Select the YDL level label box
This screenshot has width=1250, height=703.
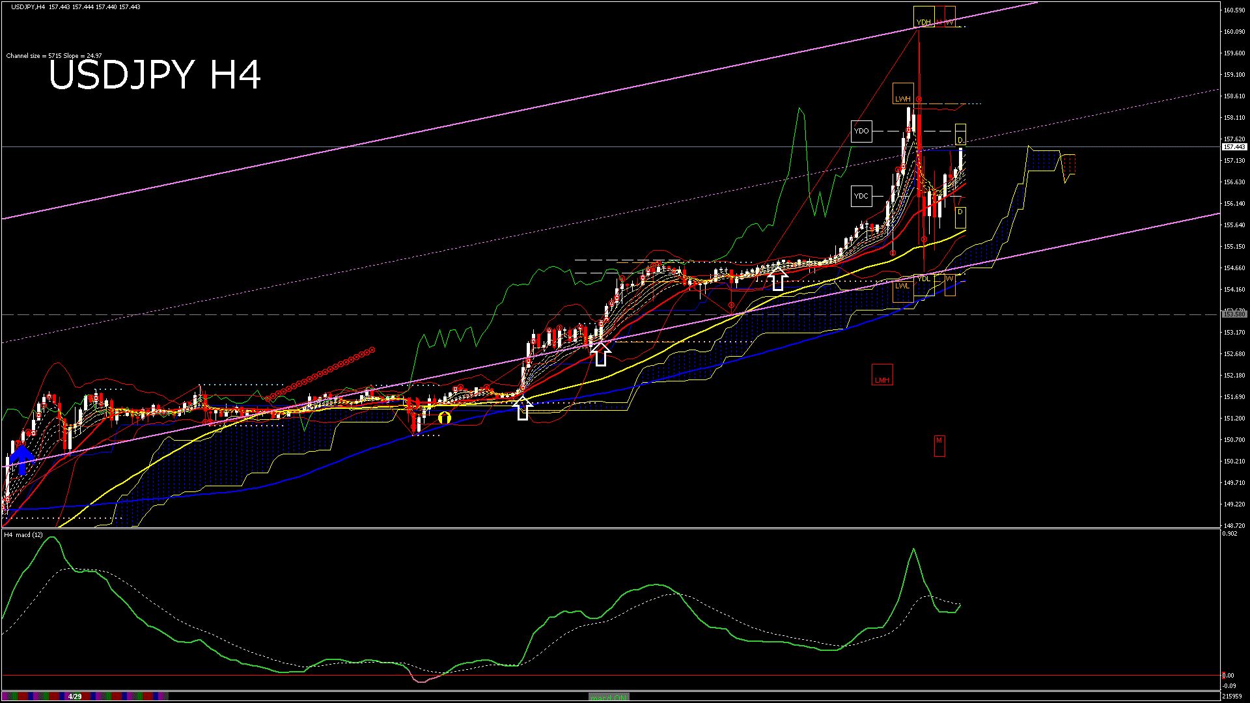(x=924, y=284)
